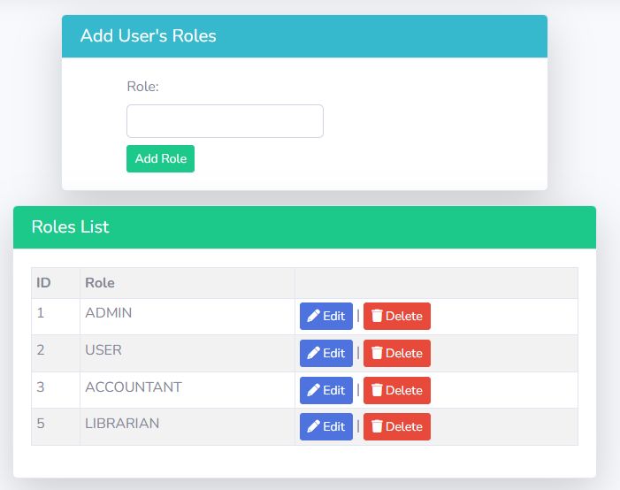Screen dimensions: 620x490
Task: Click the pencil icon in ADMIN row
Action: [x=313, y=317]
